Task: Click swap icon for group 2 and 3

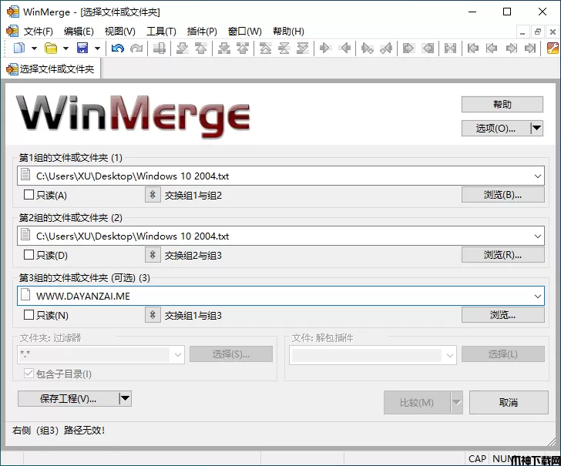Action: click(153, 255)
